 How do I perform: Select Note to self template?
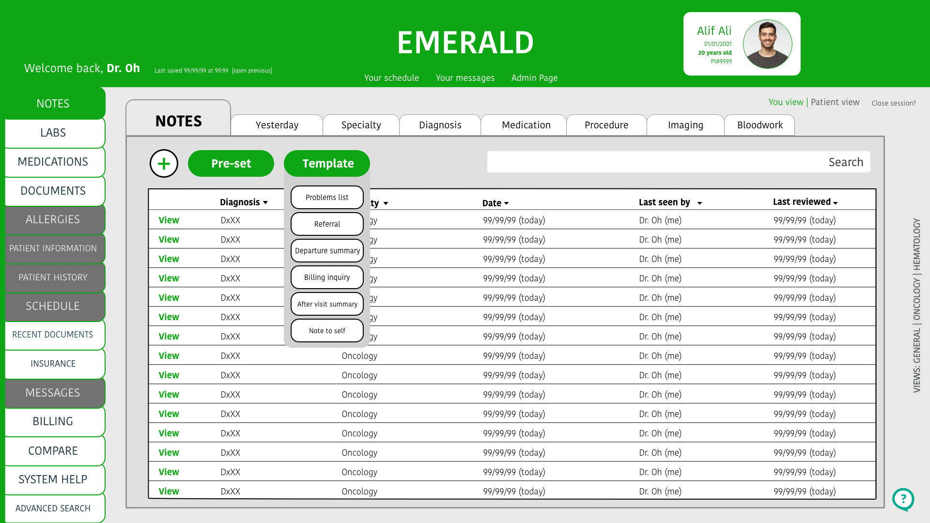point(327,331)
